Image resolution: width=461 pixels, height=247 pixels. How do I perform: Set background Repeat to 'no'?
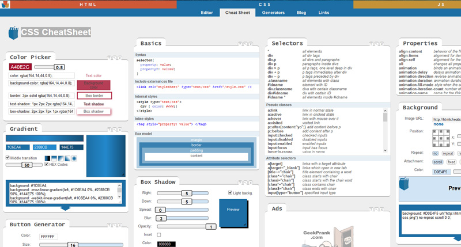coord(436,153)
